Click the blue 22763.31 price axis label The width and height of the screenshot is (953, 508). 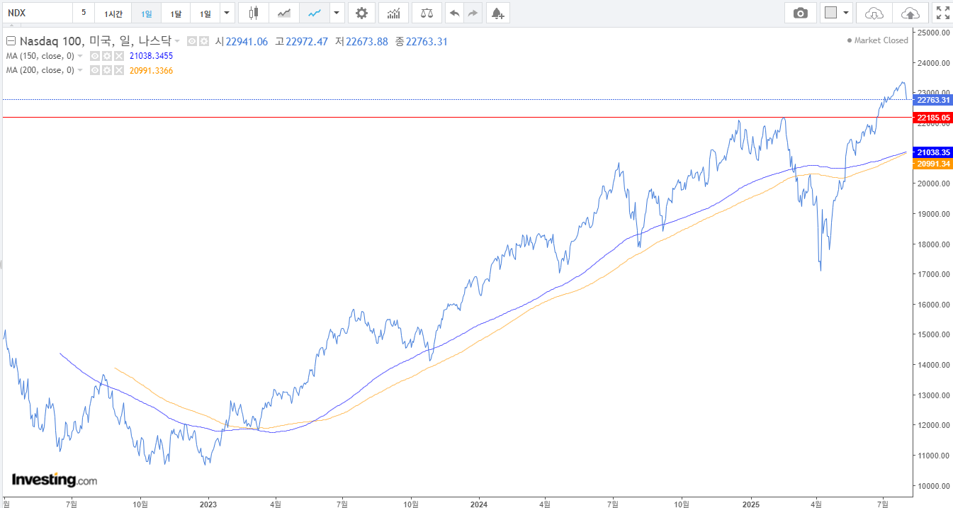tap(932, 100)
